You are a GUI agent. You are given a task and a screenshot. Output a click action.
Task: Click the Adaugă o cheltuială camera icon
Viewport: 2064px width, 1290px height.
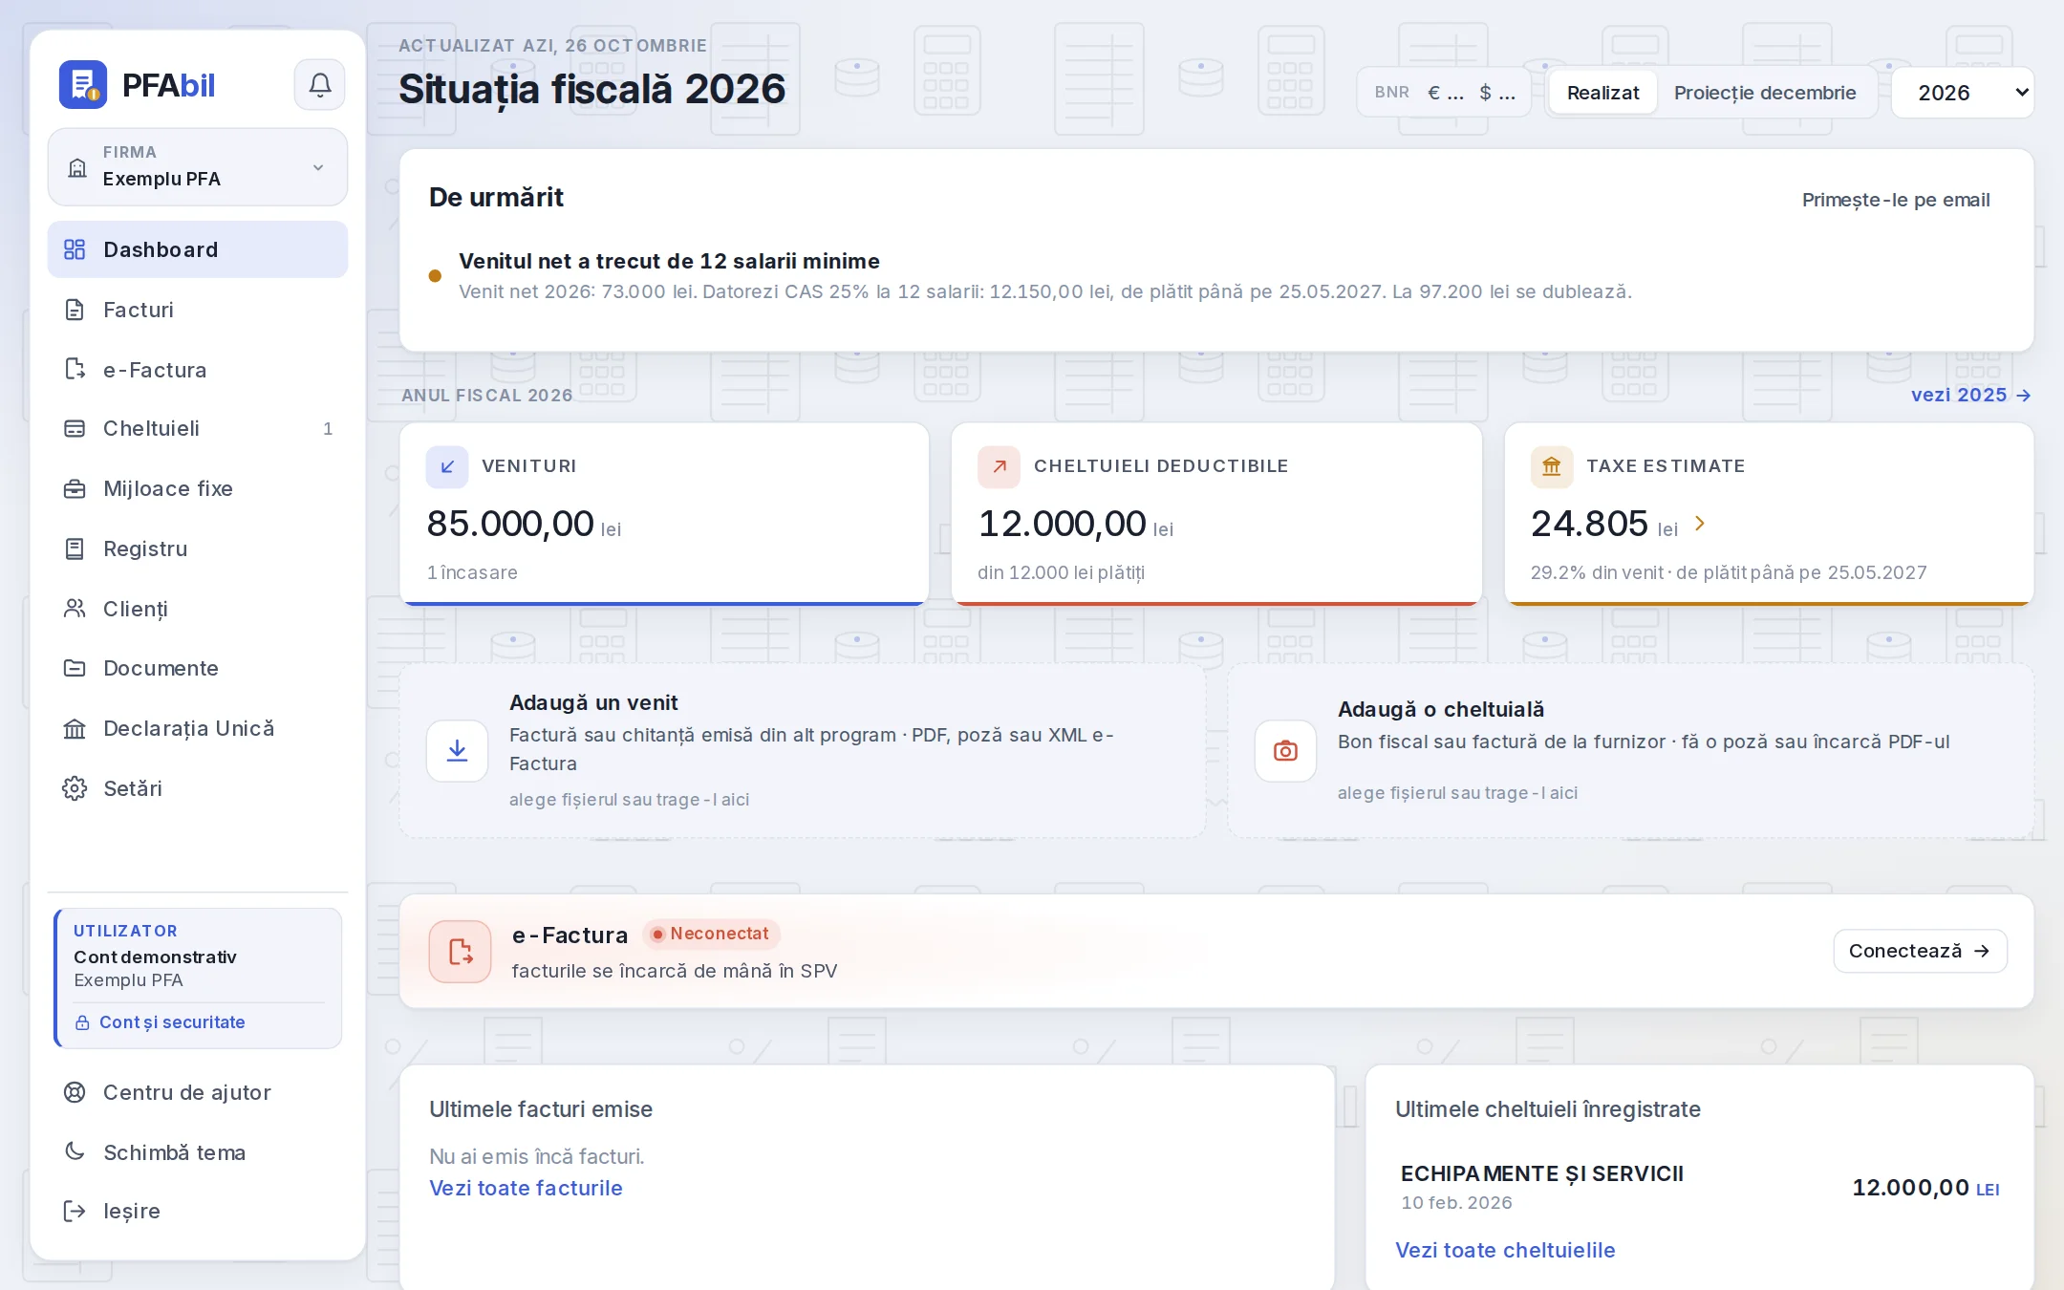[x=1285, y=751]
